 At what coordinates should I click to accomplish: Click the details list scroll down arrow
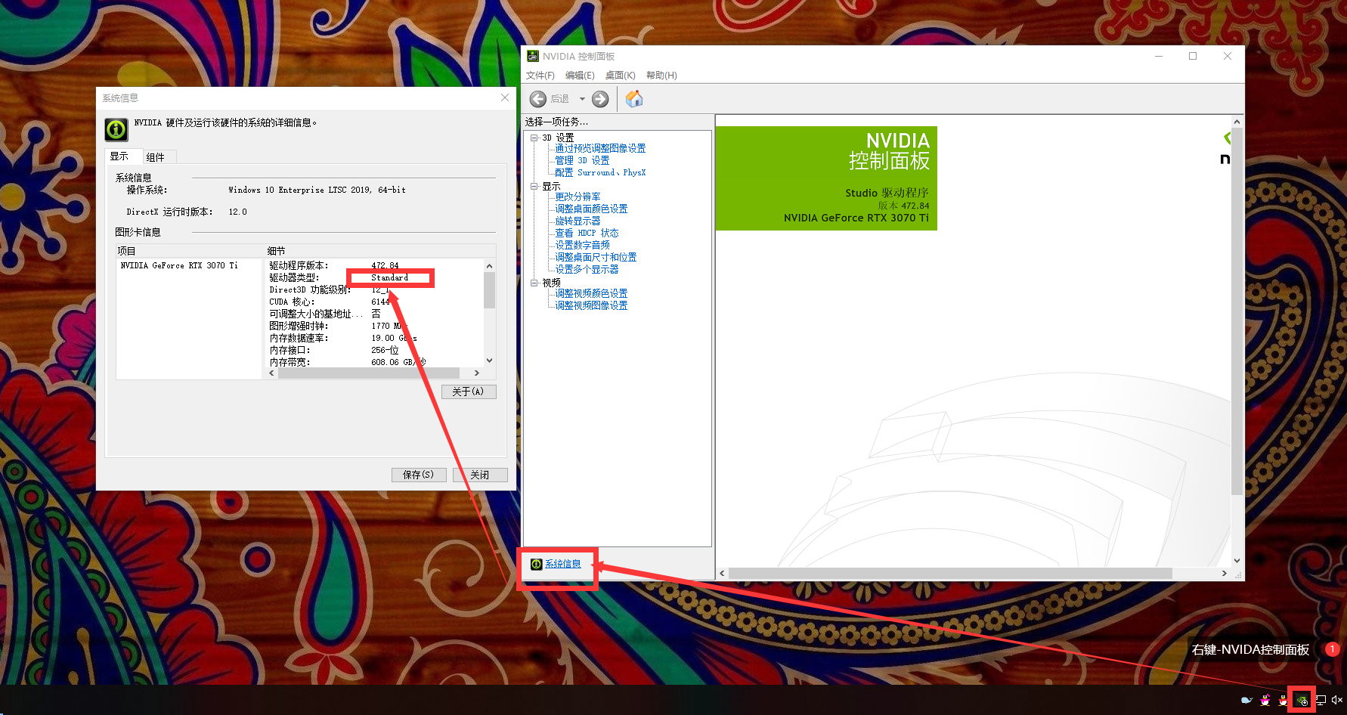click(x=489, y=361)
